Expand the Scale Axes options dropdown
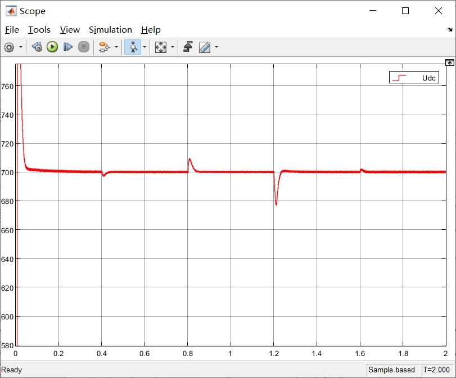This screenshot has height=378, width=456. tap(173, 47)
